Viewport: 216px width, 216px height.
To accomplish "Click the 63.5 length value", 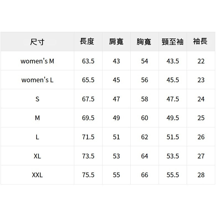I will (88, 61).
